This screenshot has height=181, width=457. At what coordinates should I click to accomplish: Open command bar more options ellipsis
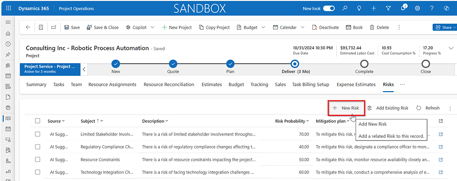pos(399,27)
